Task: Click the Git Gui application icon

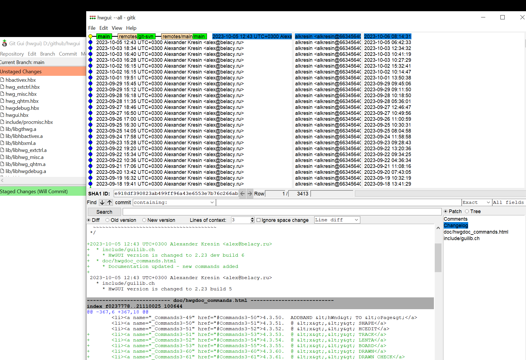Action: tap(4, 43)
